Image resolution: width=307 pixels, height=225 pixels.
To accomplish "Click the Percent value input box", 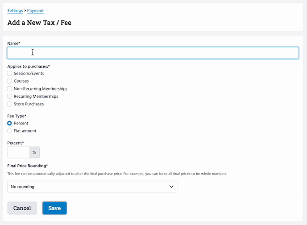I will [18, 152].
